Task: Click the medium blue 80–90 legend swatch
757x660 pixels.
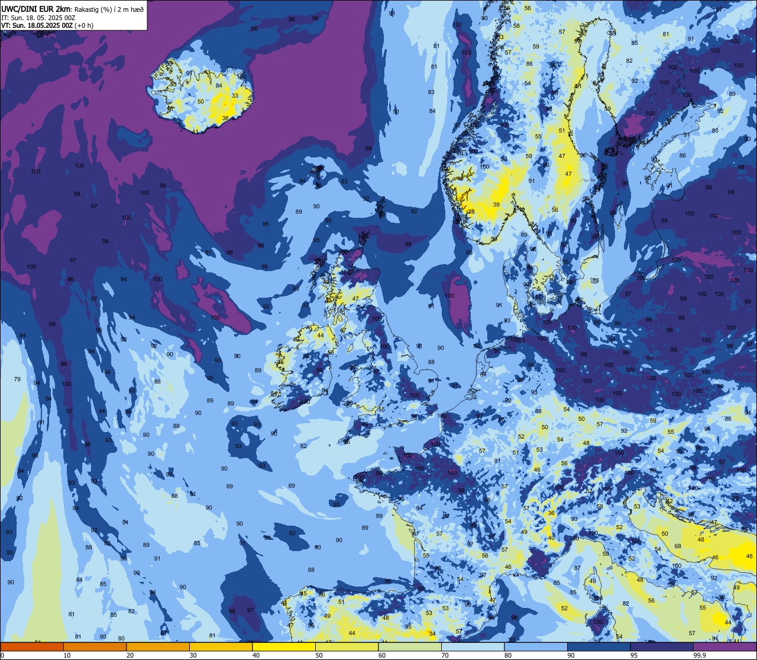Action: tap(536, 646)
